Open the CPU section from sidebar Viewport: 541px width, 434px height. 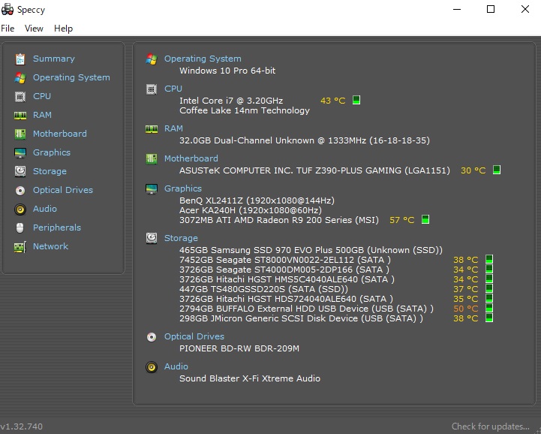[x=42, y=96]
